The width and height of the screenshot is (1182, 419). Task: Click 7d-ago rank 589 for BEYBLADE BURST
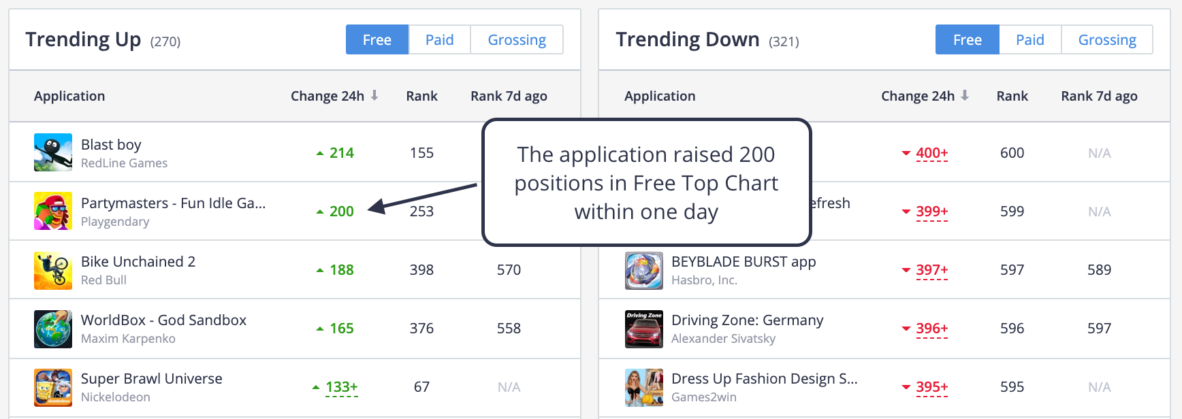click(1099, 270)
